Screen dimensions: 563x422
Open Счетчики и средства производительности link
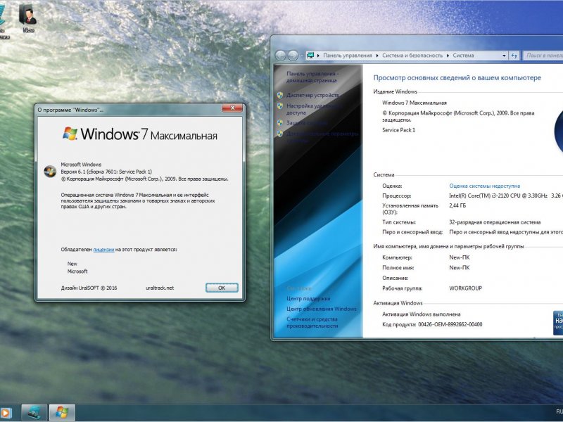pos(312,322)
